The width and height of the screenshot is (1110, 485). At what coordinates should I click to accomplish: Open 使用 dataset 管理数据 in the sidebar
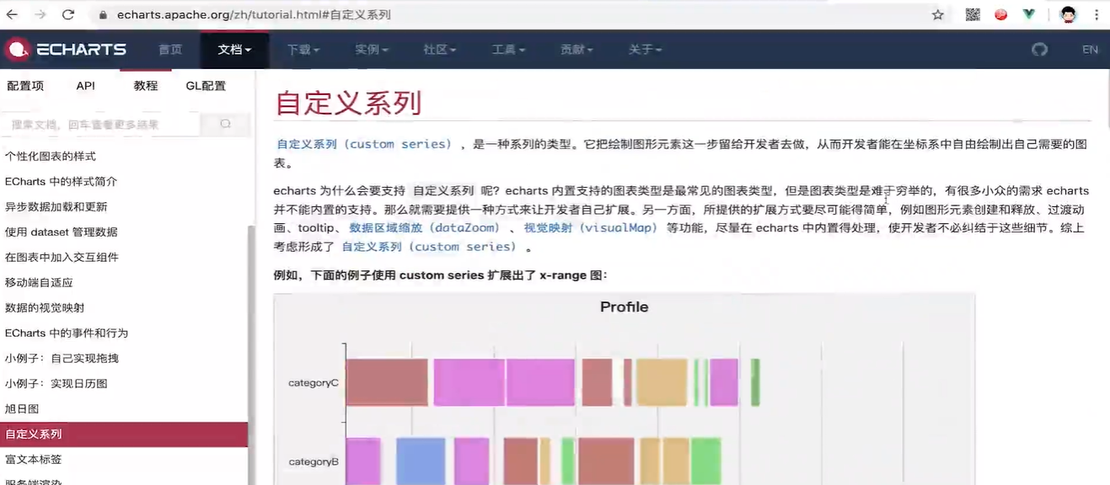[x=61, y=232]
